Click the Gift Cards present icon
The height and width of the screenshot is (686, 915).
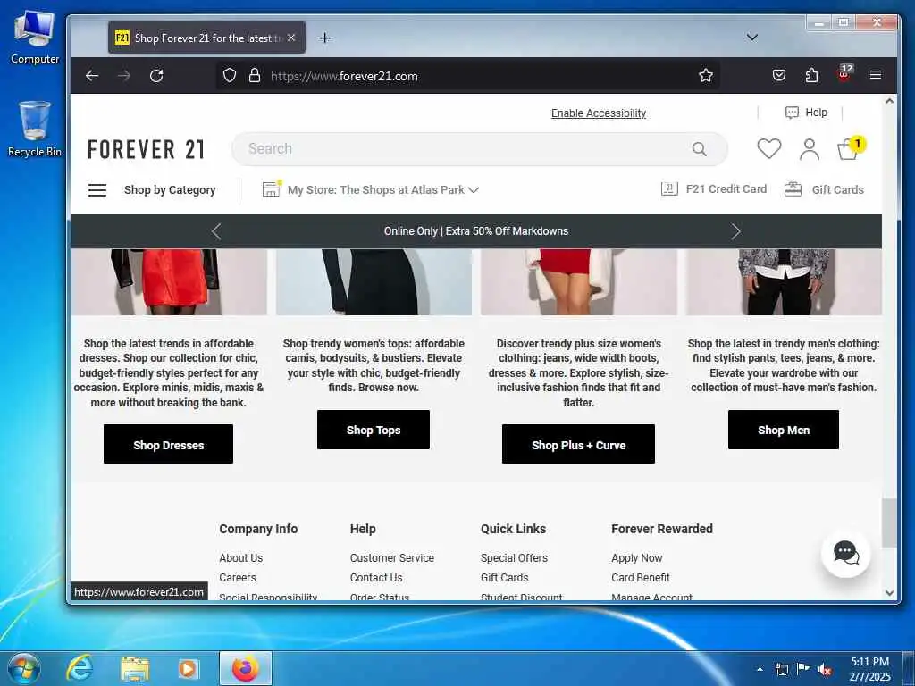(x=793, y=189)
